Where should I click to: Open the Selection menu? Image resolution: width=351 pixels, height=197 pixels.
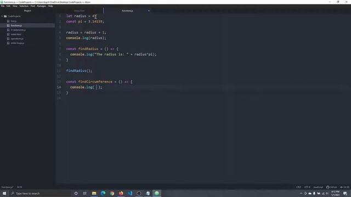click(x=24, y=6)
